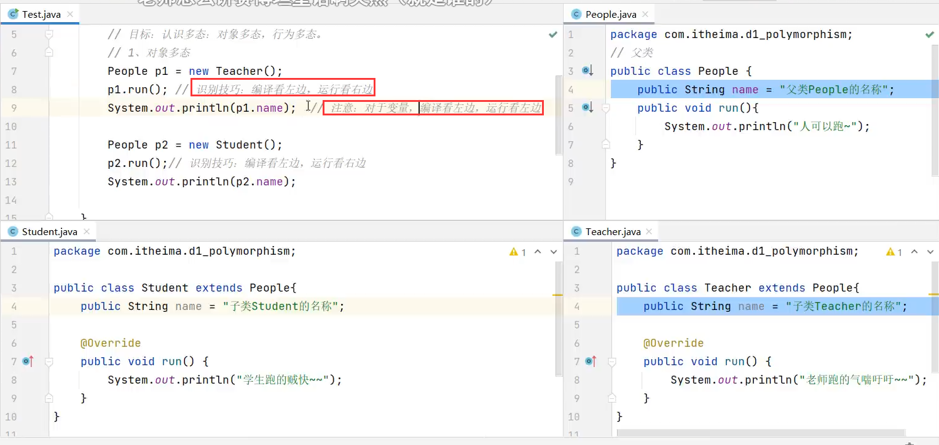Collapse the run() method in Teacher.java line 7
This screenshot has height=445, width=939.
613,362
